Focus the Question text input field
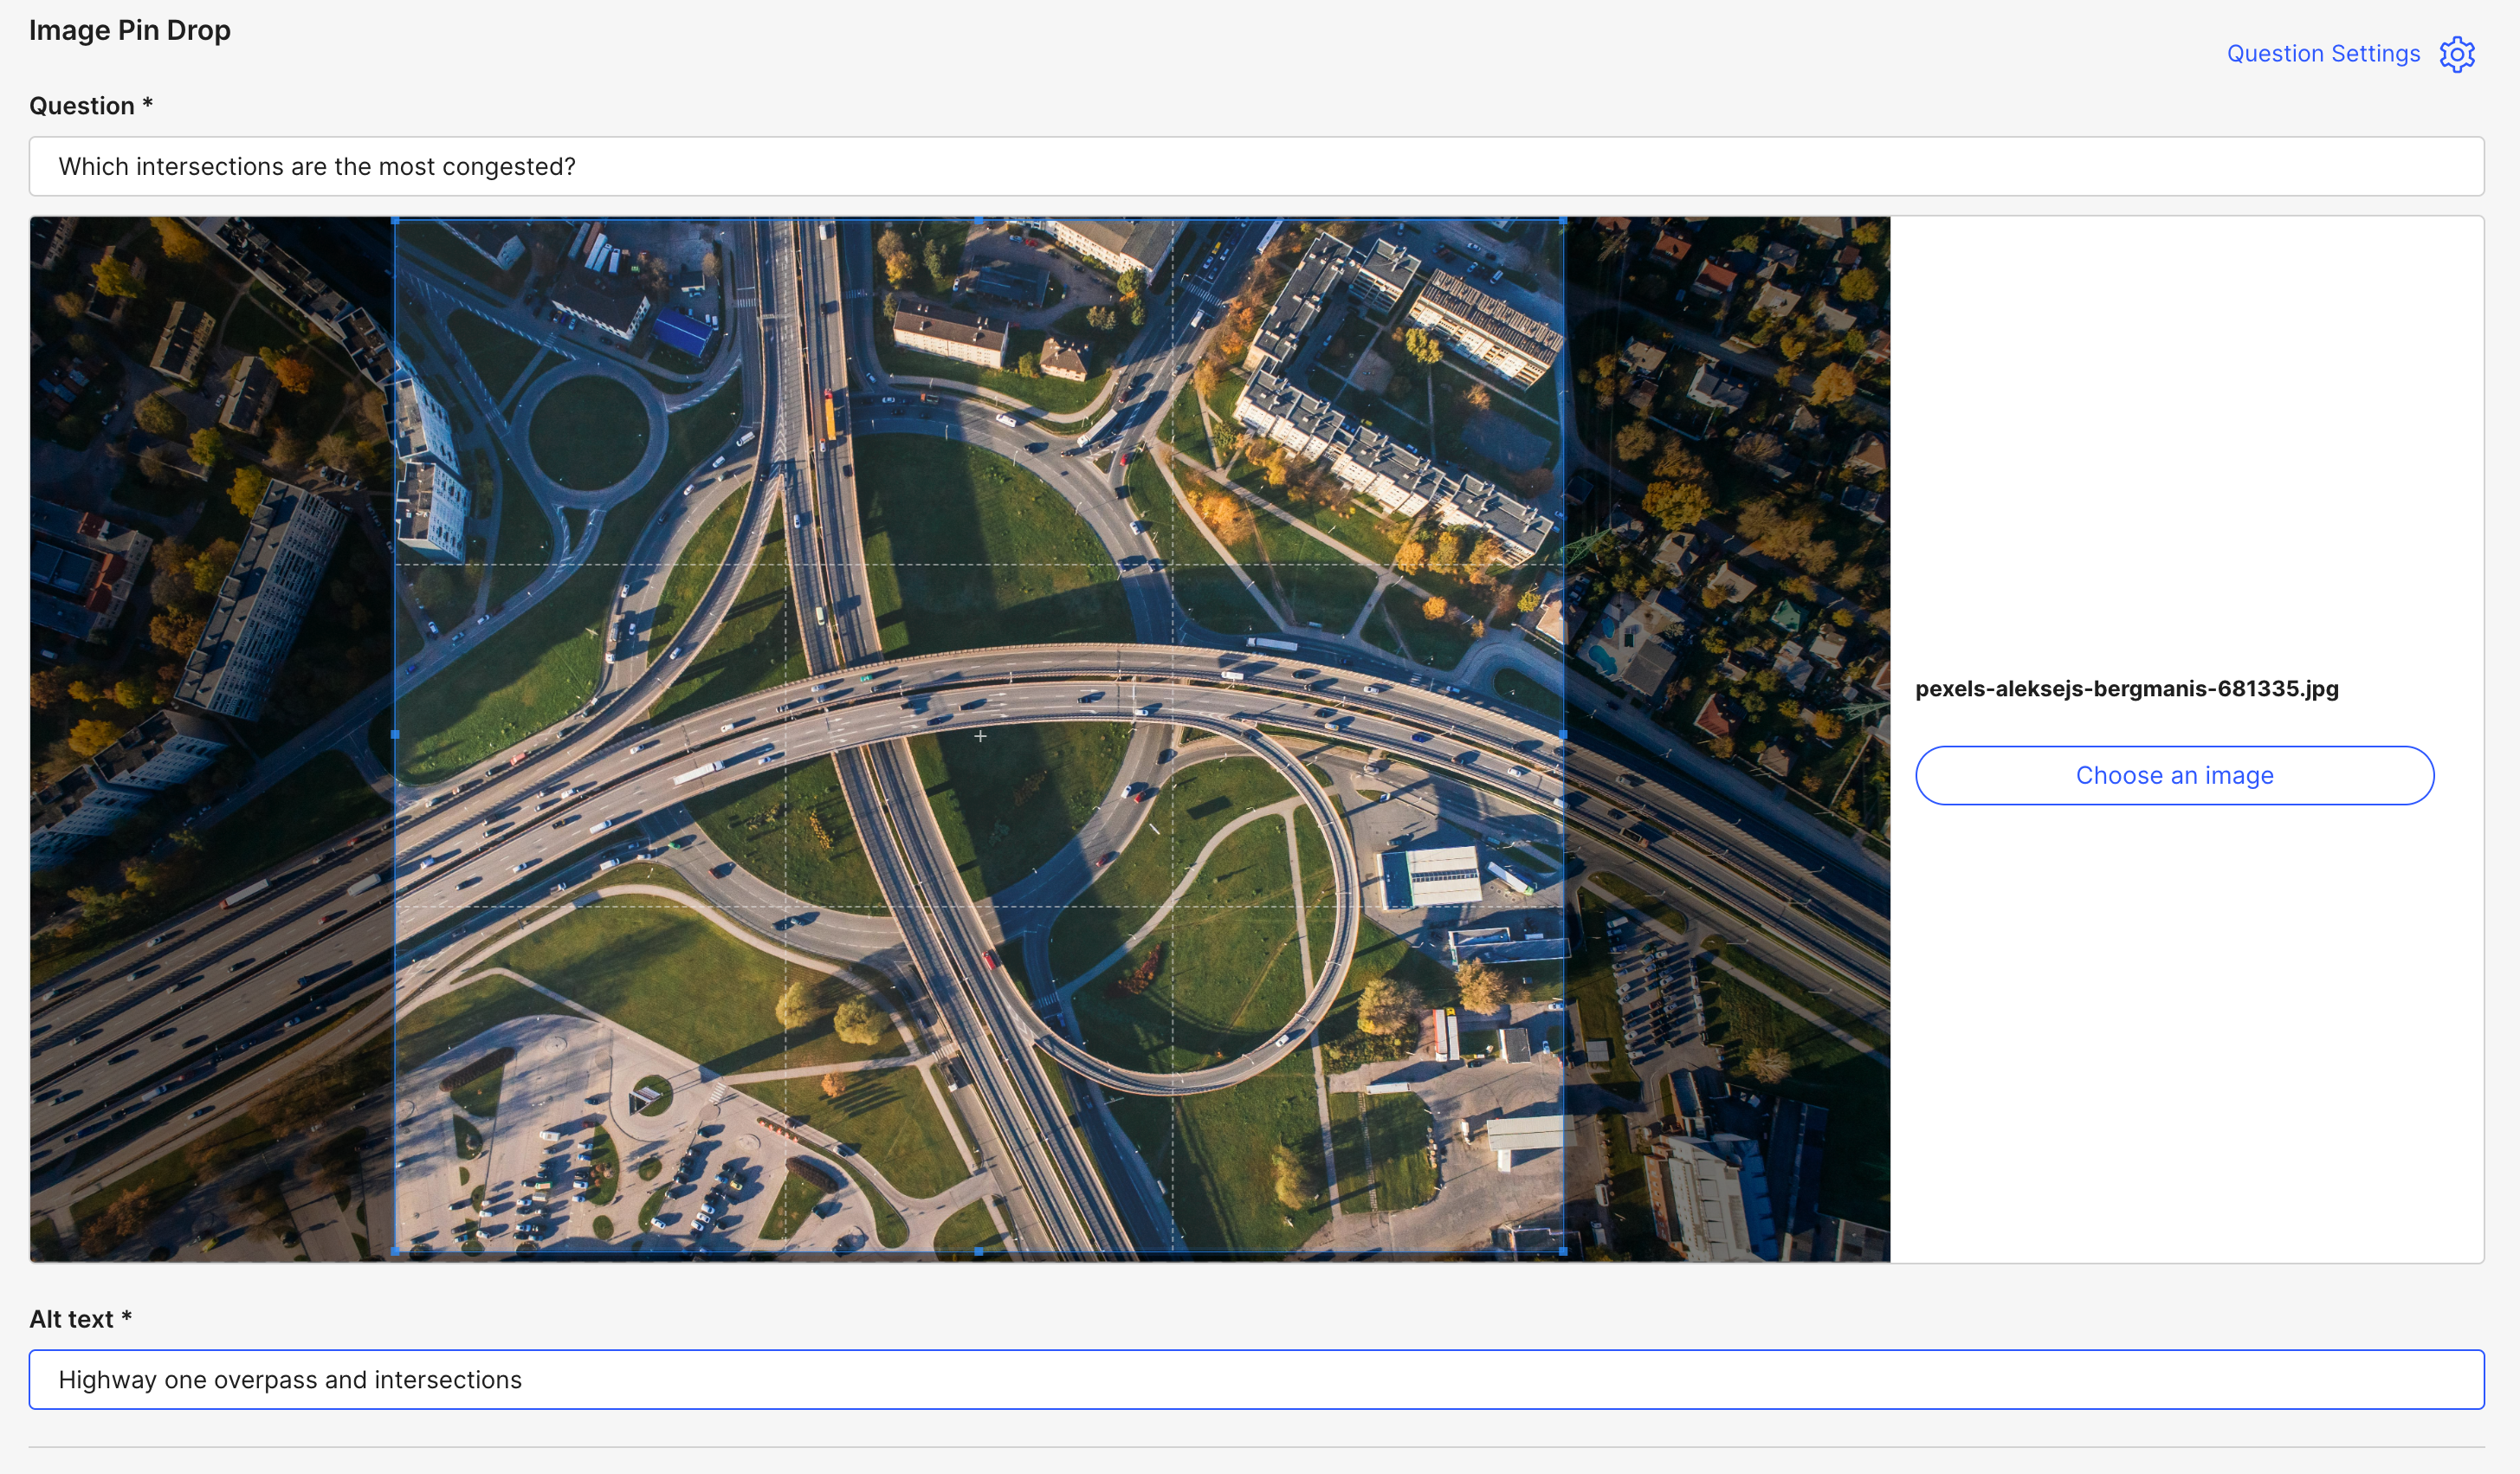2520x1474 pixels. (x=1256, y=166)
